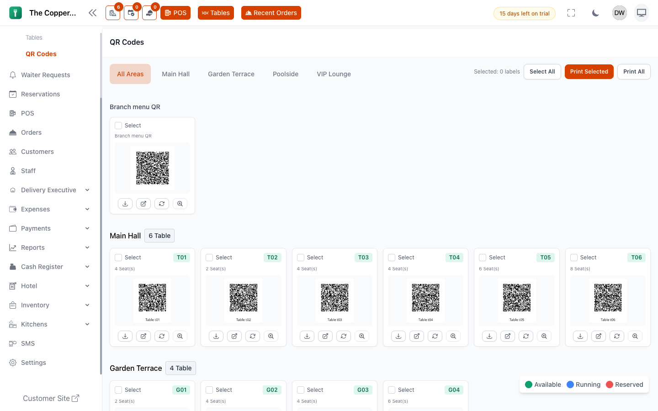Expand Inventory sidebar menu
Viewport: 658px width, 411px height.
pyautogui.click(x=50, y=305)
